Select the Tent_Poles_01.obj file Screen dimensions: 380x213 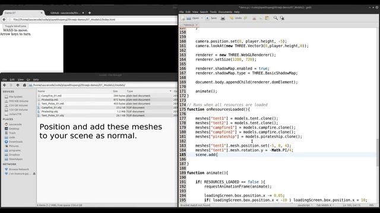pos(53,115)
